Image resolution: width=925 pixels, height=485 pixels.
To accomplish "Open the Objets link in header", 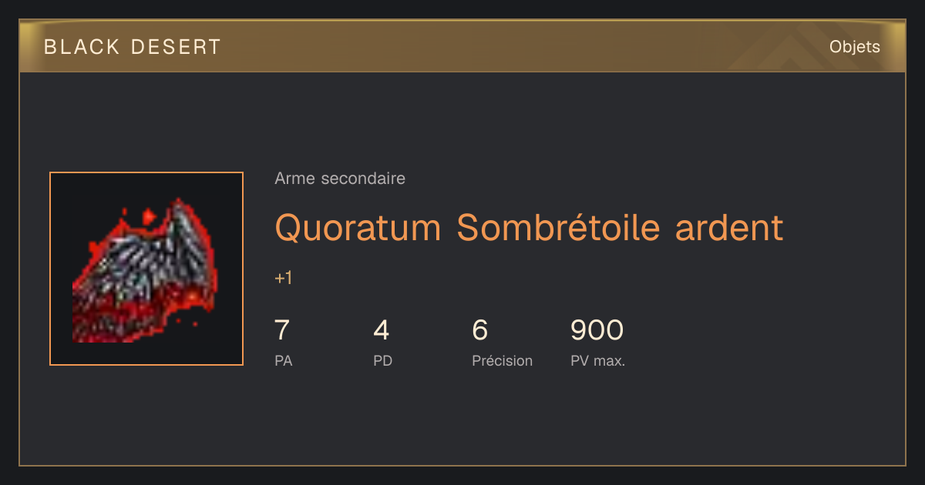I will point(854,47).
